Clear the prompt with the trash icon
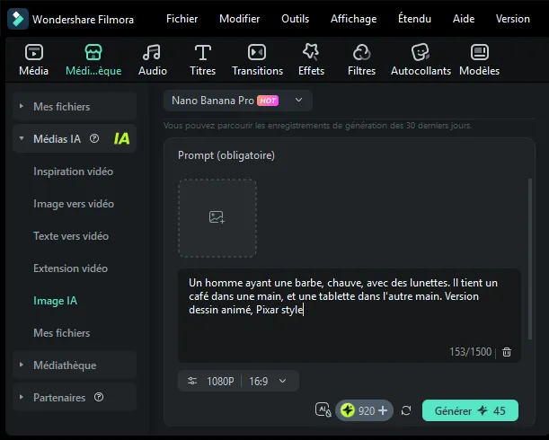549x440 pixels. [x=507, y=352]
